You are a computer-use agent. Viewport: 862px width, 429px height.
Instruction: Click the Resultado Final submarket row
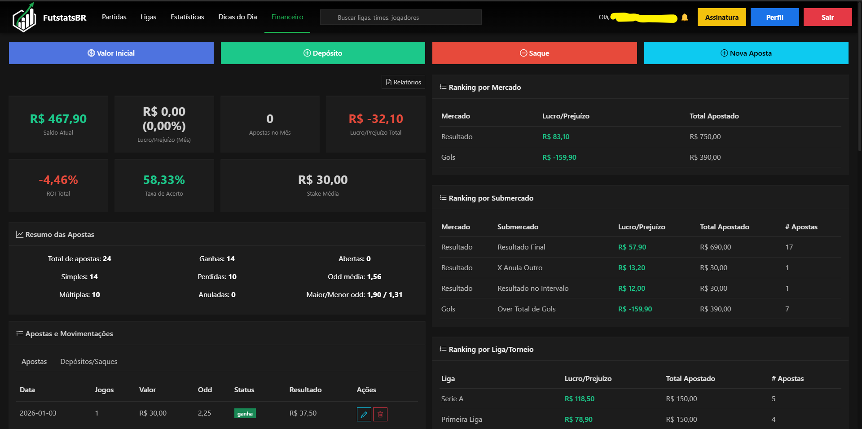(x=641, y=247)
